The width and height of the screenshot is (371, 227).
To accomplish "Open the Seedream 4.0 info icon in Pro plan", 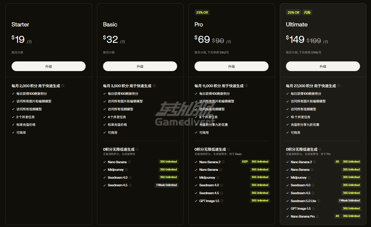I will (222, 185).
